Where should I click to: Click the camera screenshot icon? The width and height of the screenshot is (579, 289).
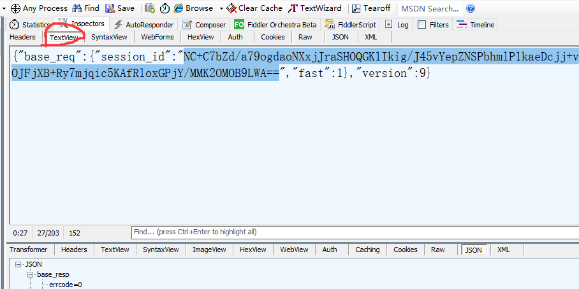click(x=150, y=8)
